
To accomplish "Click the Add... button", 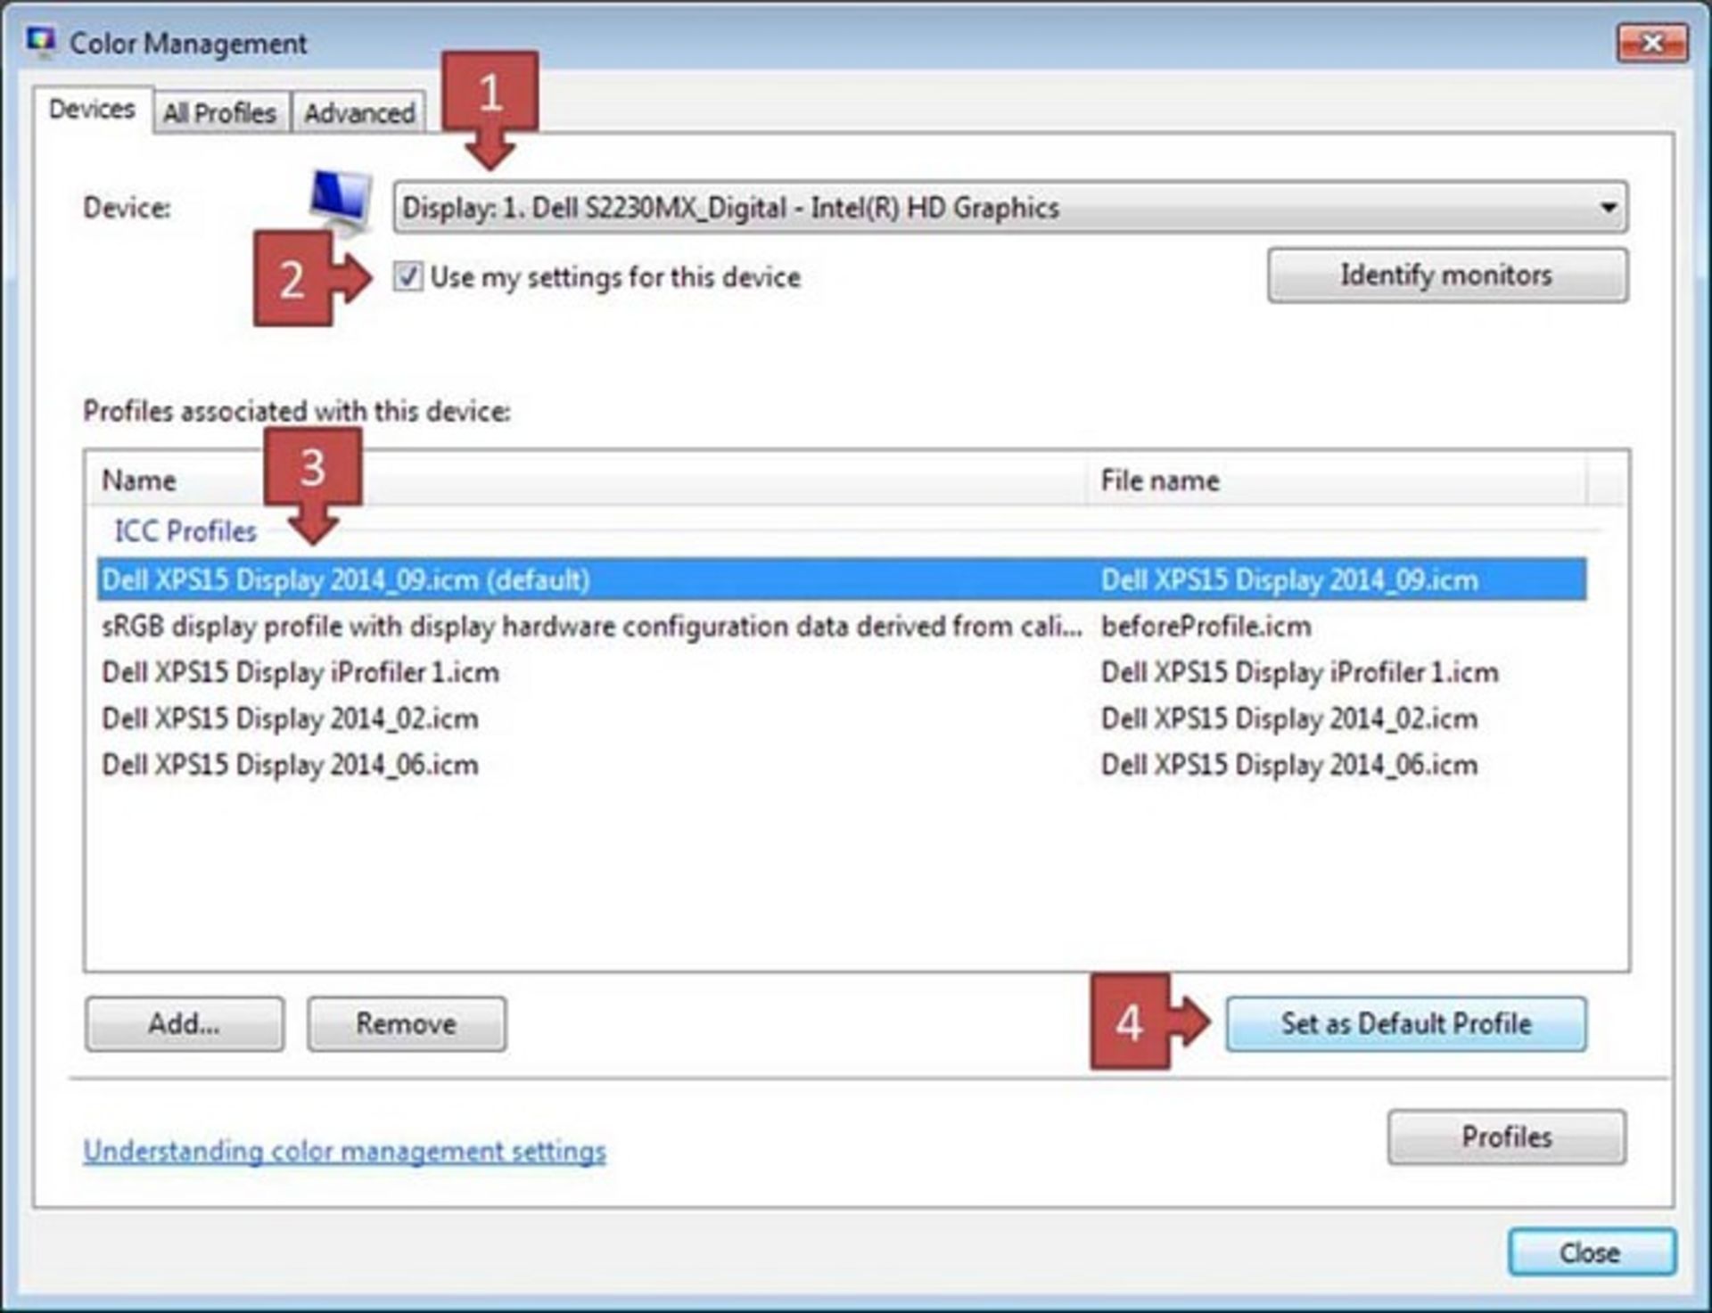I will tap(185, 1024).
